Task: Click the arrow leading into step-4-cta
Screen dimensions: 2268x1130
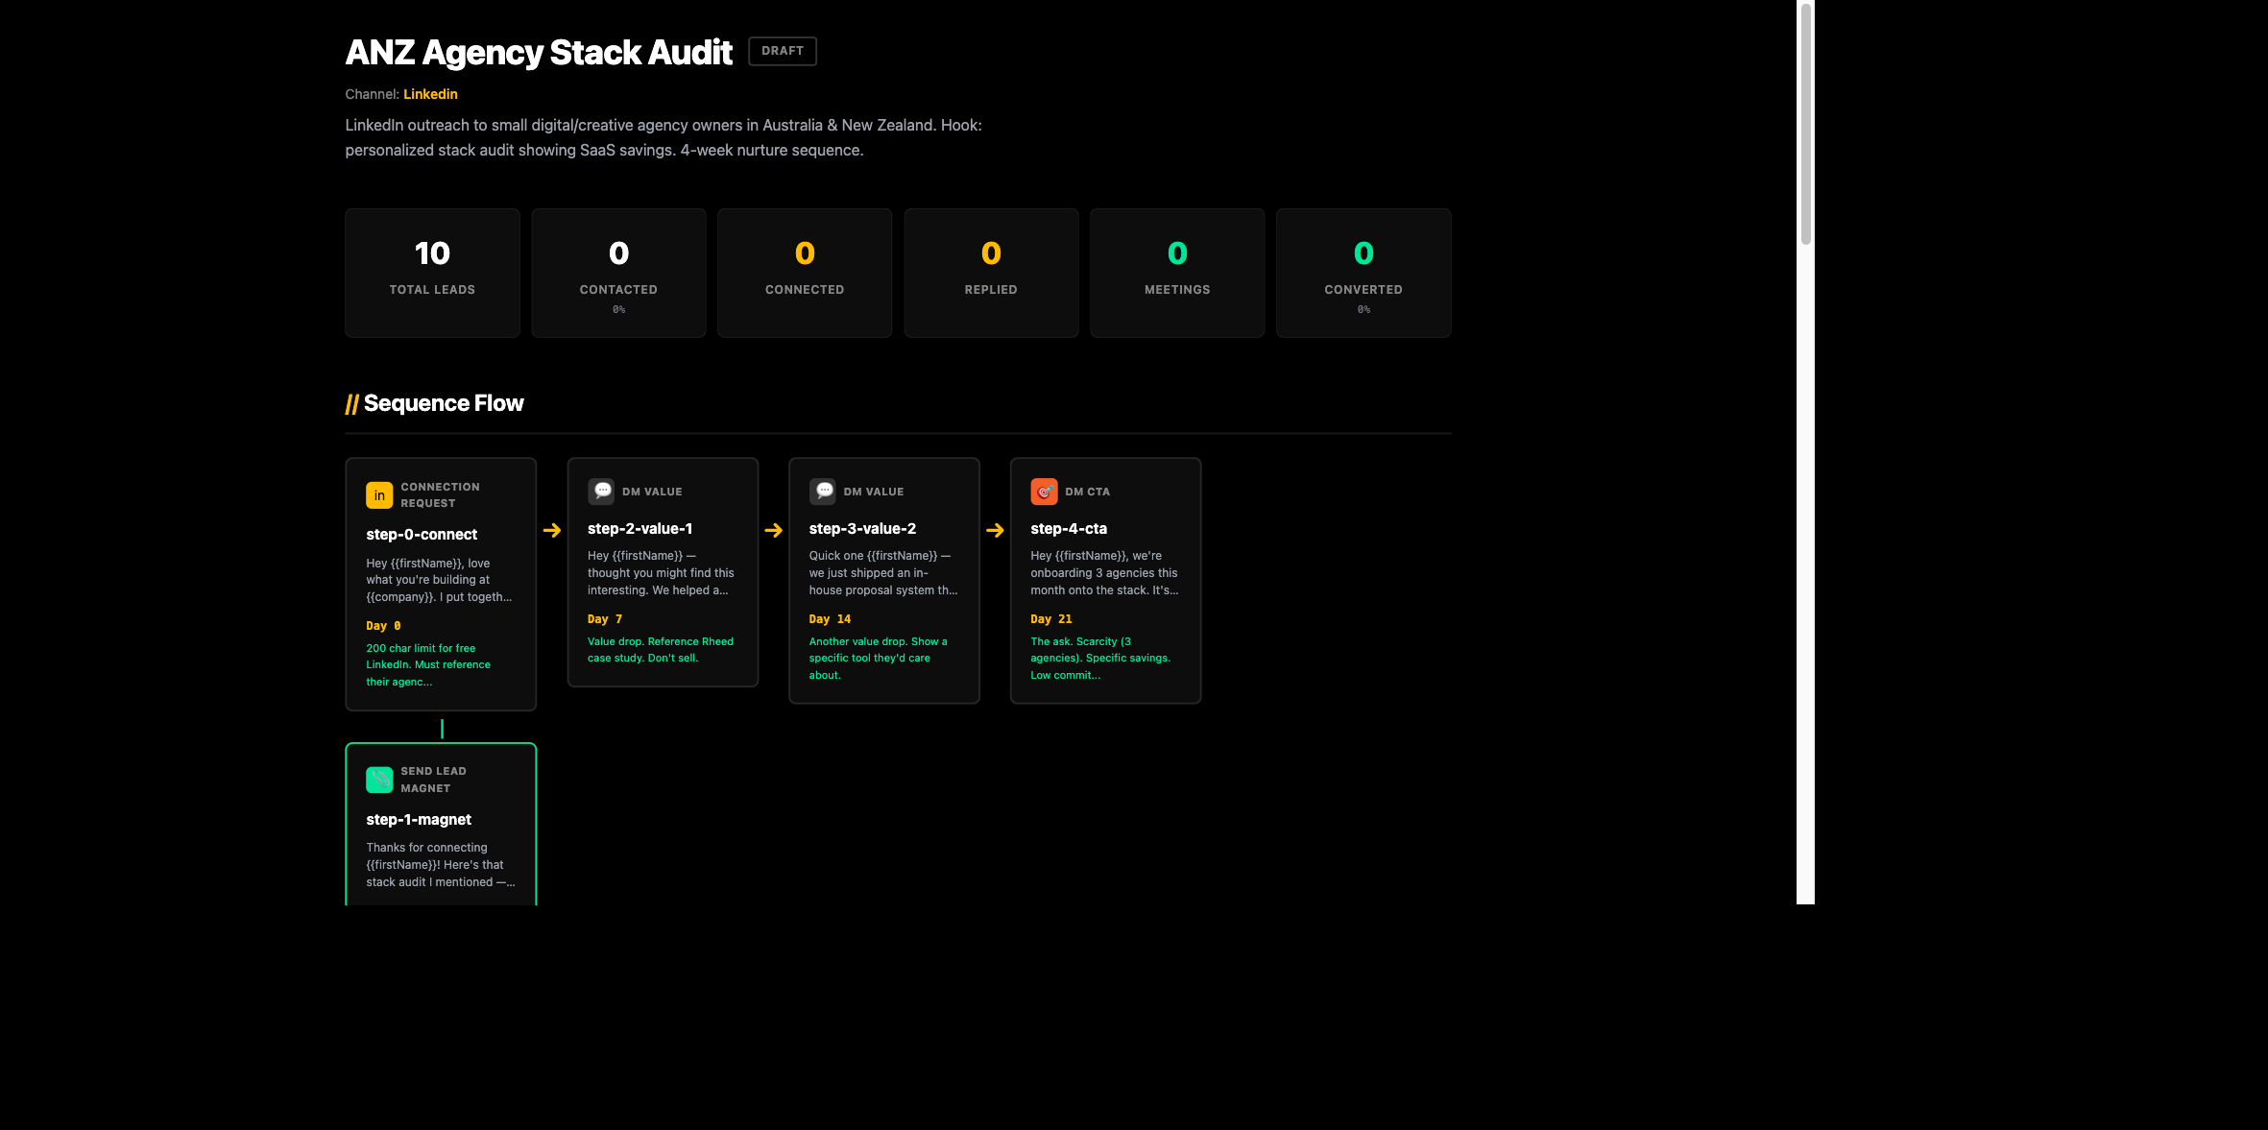Action: tap(994, 529)
